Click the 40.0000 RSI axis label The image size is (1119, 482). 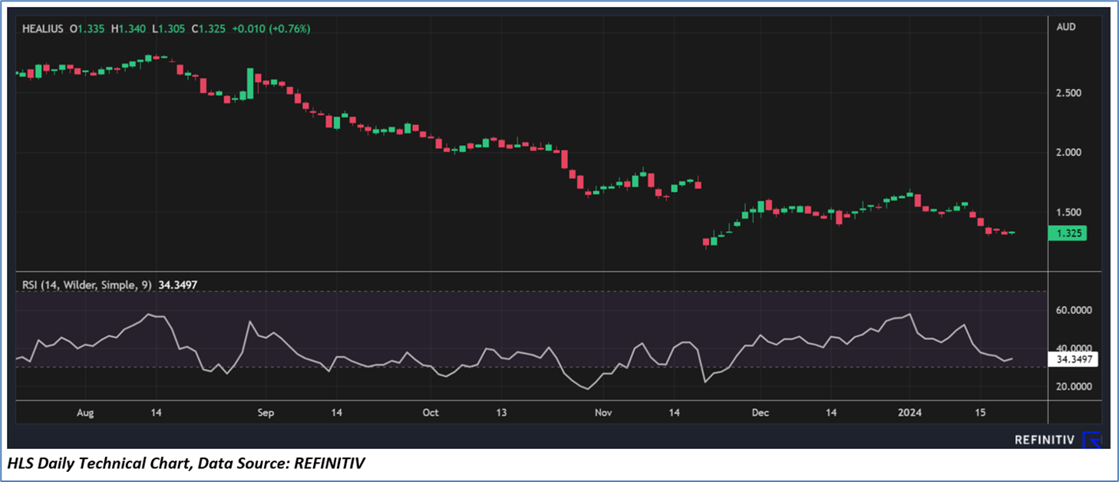(x=1074, y=348)
